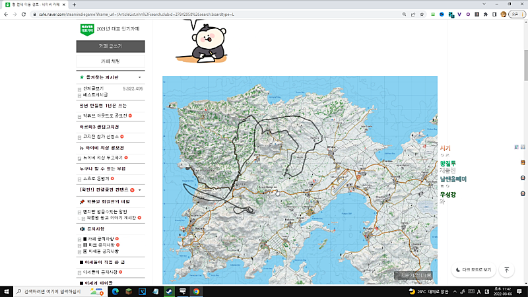Open the weather widget on taskbar
This screenshot has height=297, width=528.
point(428,291)
